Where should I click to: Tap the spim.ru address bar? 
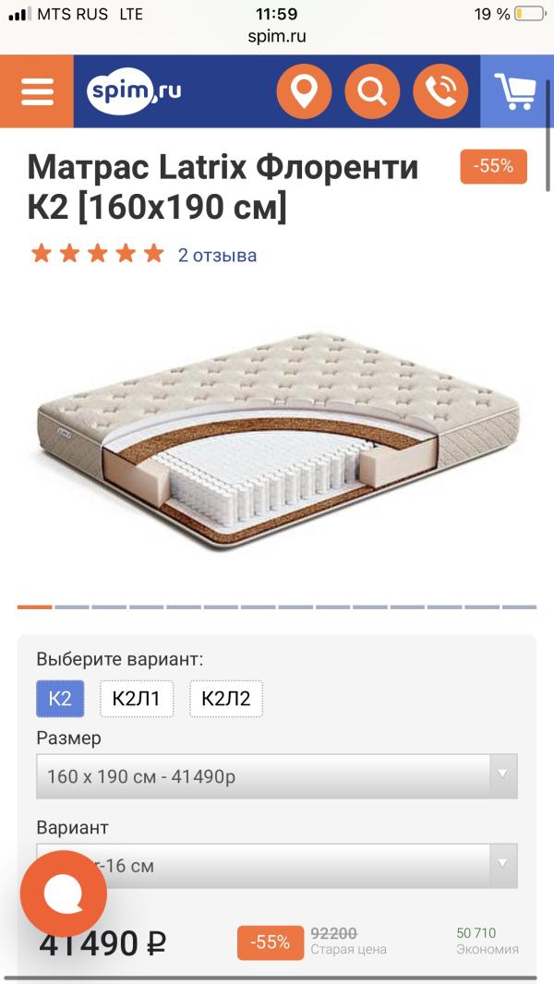tap(277, 37)
